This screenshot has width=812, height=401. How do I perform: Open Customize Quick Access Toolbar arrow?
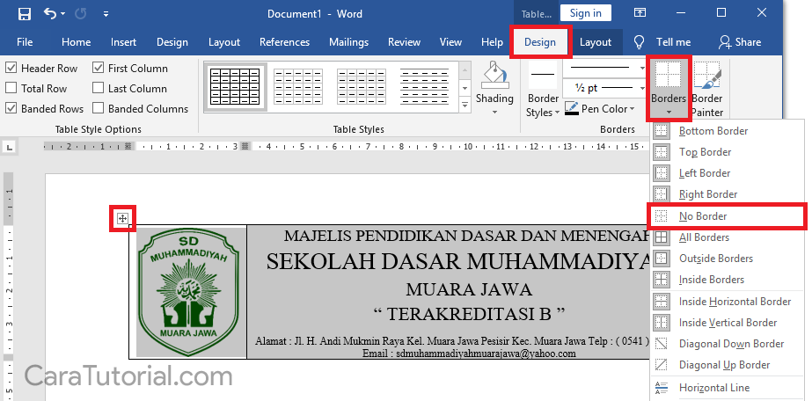coord(106,14)
